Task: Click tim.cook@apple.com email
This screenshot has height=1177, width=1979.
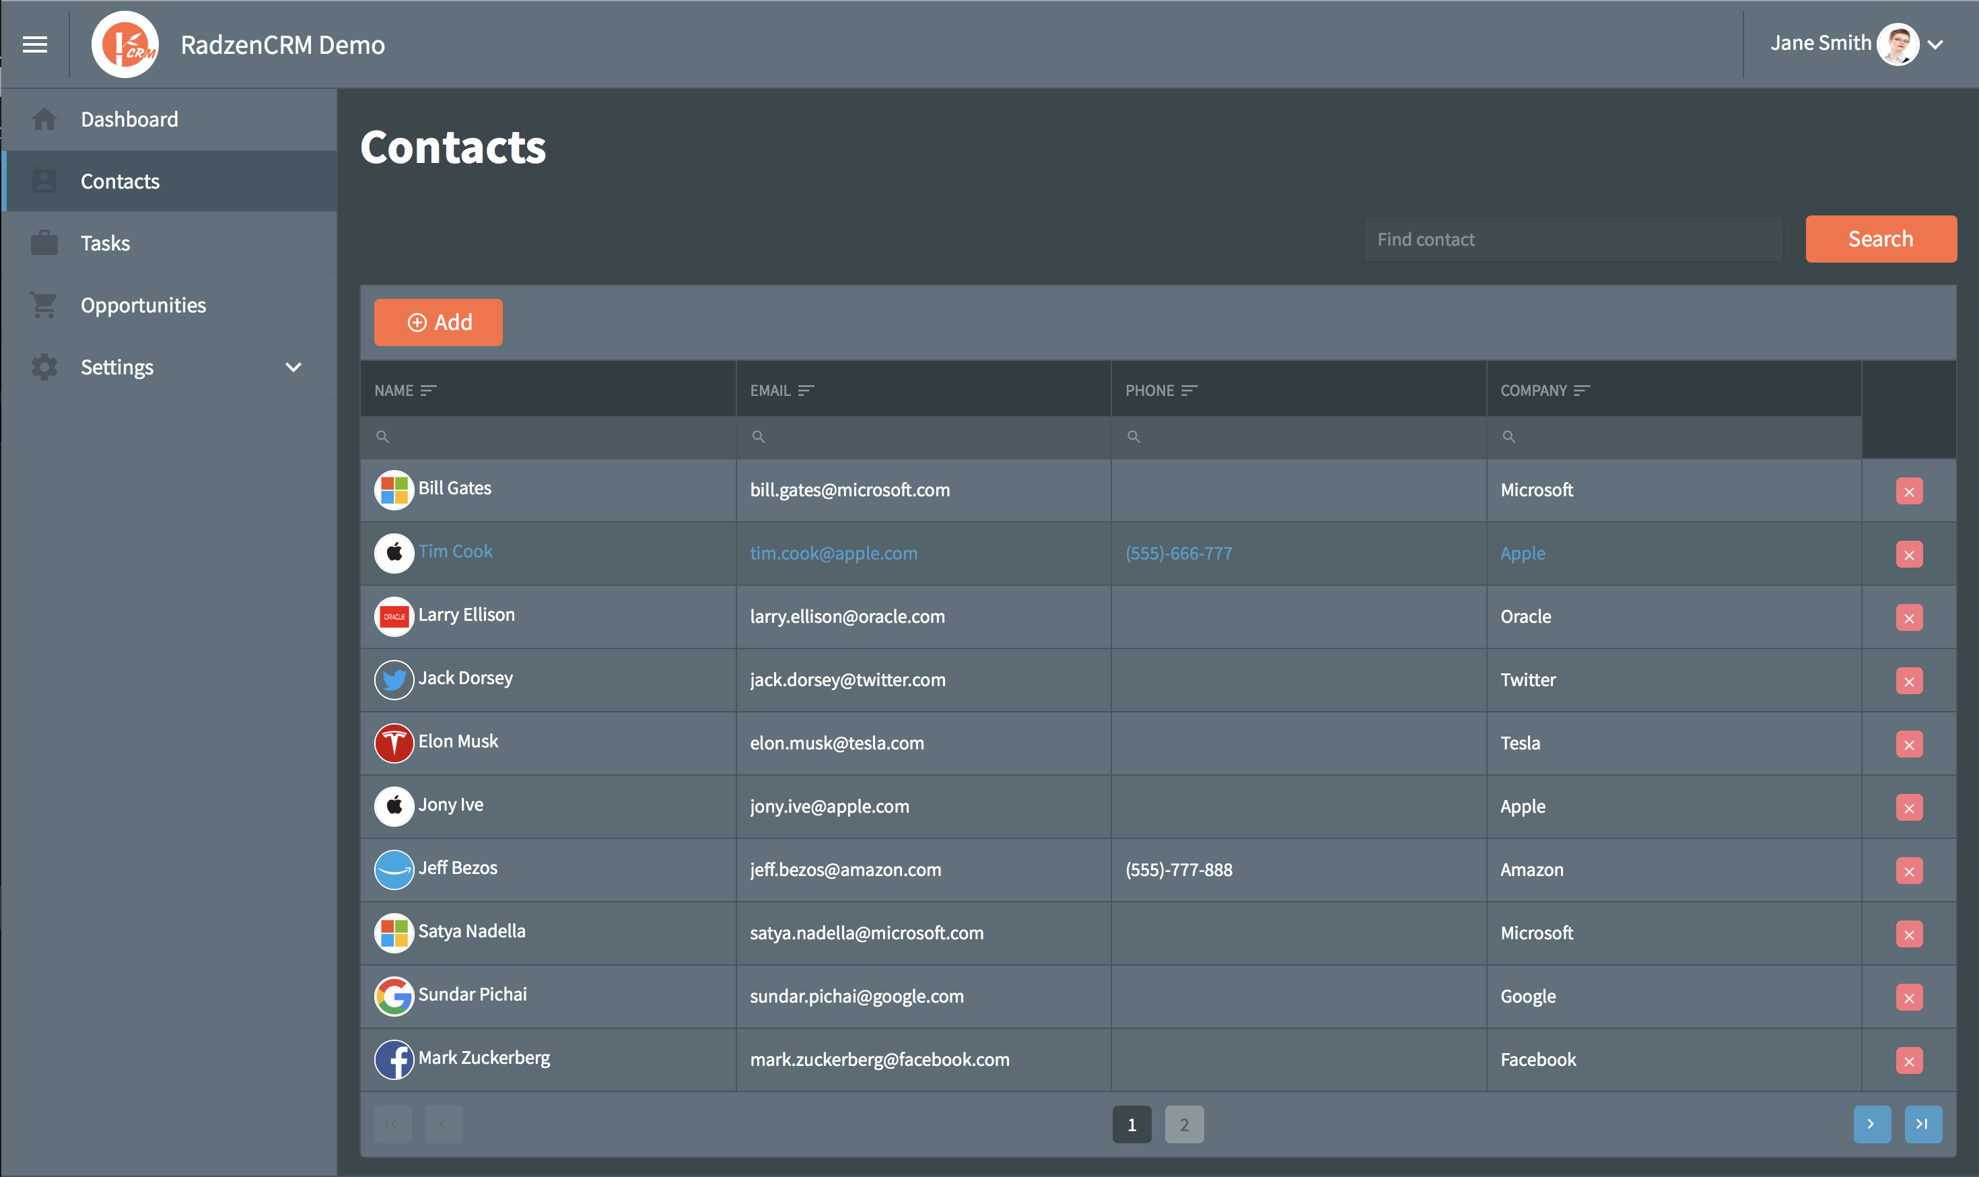Action: (x=833, y=553)
